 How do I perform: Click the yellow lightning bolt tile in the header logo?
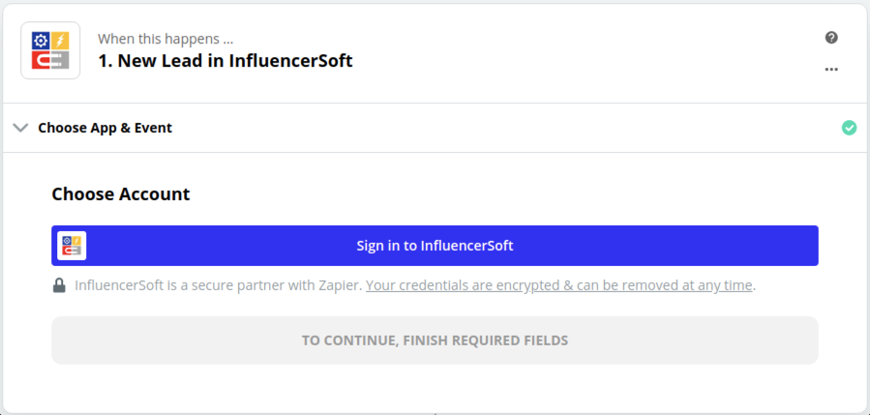click(59, 41)
